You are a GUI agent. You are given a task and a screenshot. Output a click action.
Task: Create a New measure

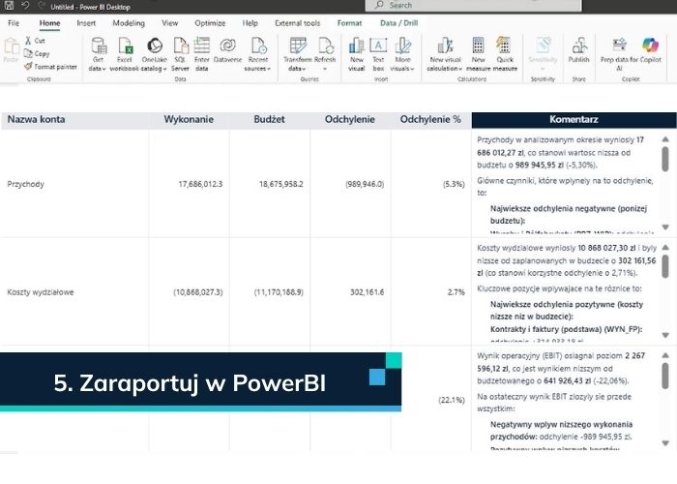coord(478,54)
